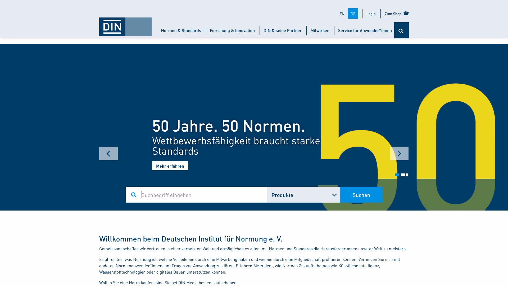The height and width of the screenshot is (286, 508).
Task: Open the Produkte category dropdown
Action: [x=303, y=195]
